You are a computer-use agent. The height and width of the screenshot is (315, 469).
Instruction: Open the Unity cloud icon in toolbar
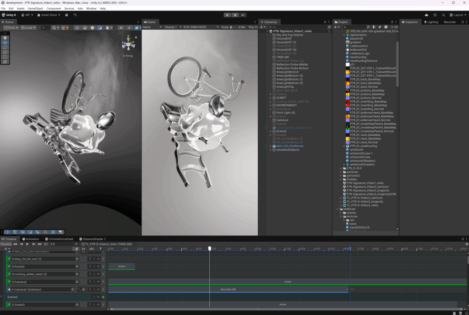(x=427, y=15)
